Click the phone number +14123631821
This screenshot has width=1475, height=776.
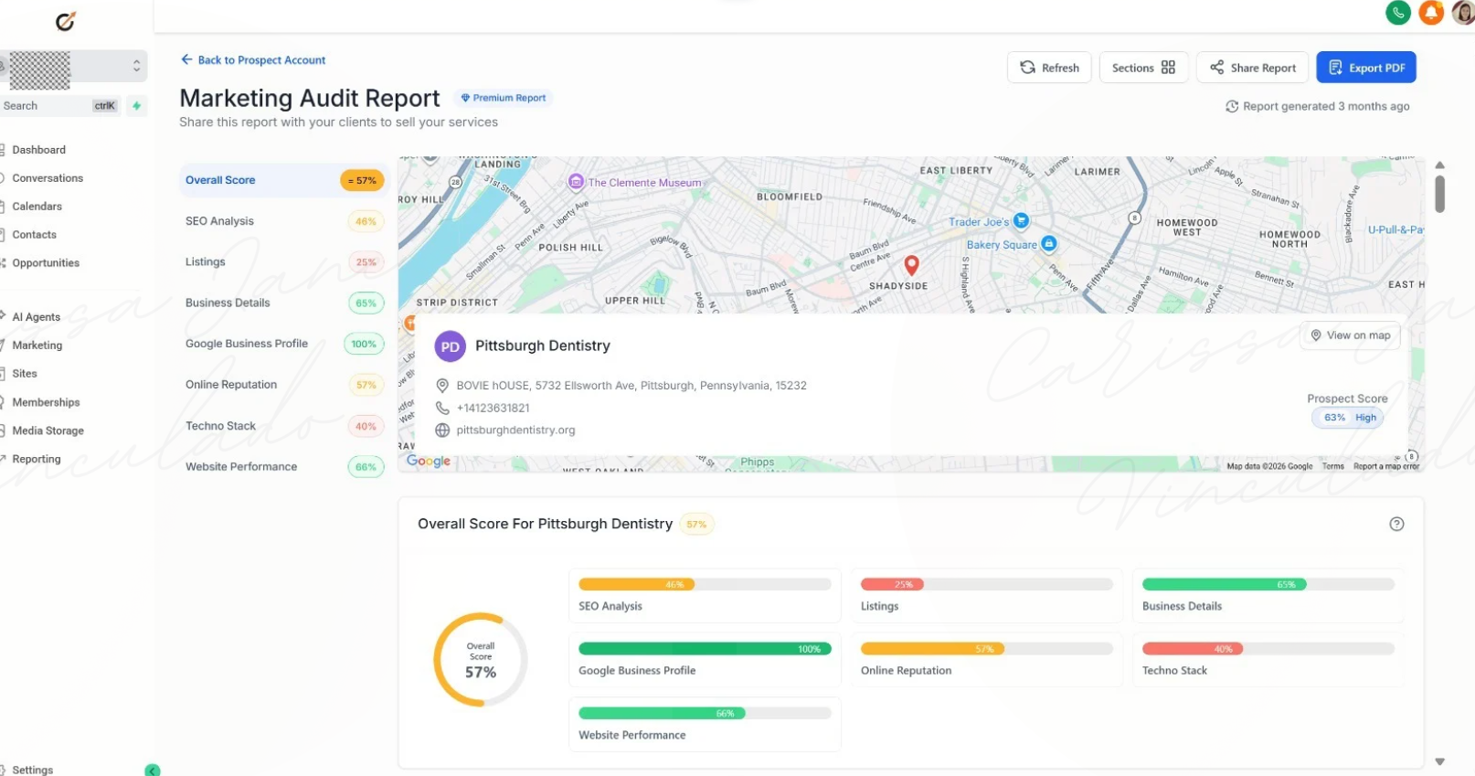[x=493, y=408]
